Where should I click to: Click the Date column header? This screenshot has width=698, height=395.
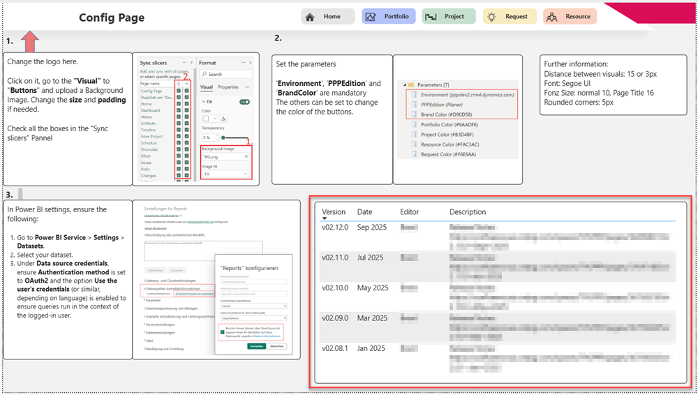pos(364,212)
